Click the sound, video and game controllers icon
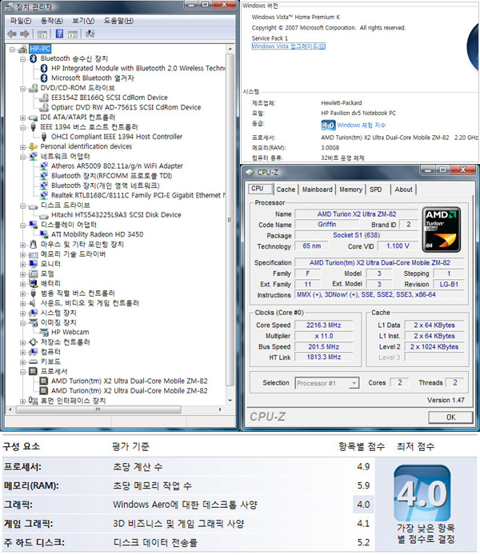 34,303
